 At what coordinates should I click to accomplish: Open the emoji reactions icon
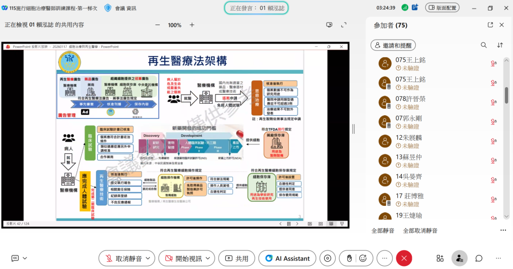click(x=363, y=258)
